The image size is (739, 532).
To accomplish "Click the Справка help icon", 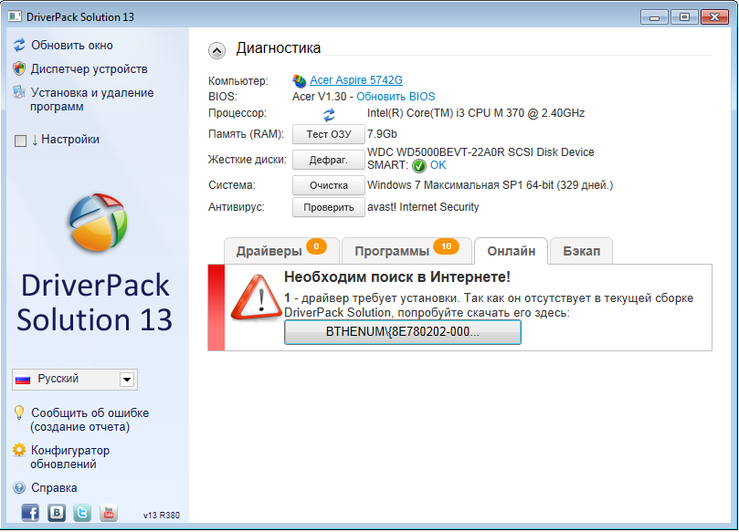I will click(19, 488).
